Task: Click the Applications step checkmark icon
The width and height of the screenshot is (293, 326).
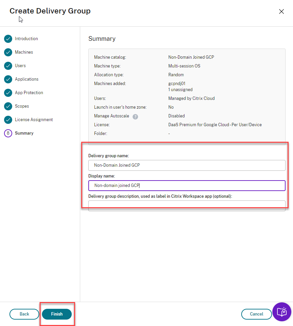Action: click(x=8, y=79)
